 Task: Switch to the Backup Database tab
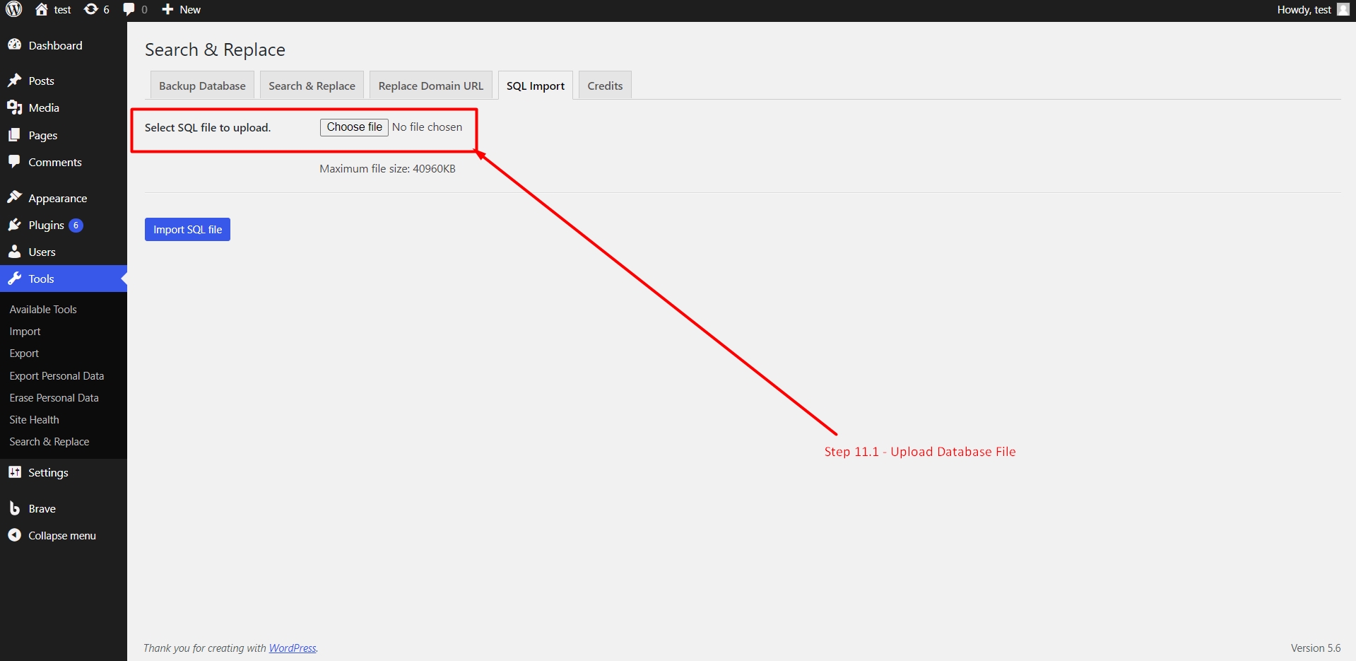[x=202, y=86]
